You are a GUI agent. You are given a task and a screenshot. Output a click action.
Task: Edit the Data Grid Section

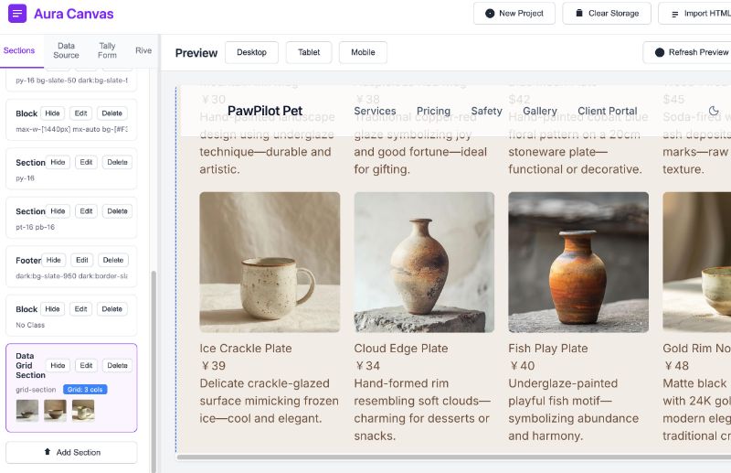click(x=86, y=366)
